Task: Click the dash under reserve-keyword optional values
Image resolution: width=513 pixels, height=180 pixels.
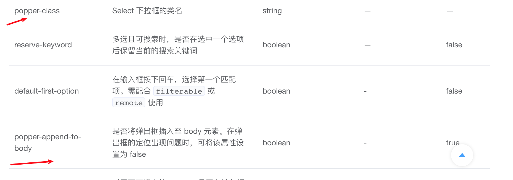Action: 367,45
